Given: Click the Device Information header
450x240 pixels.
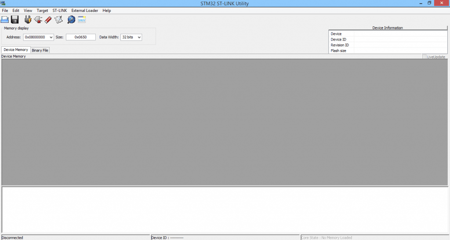Looking at the screenshot, I should click(388, 28).
